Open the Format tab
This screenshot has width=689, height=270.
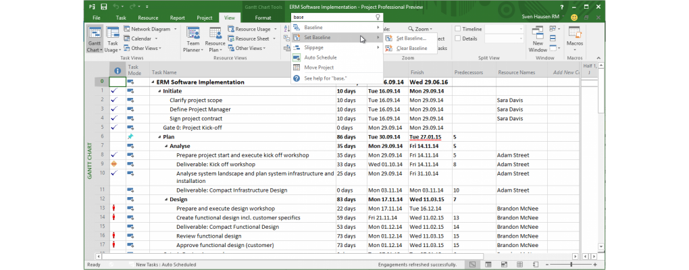click(x=263, y=18)
